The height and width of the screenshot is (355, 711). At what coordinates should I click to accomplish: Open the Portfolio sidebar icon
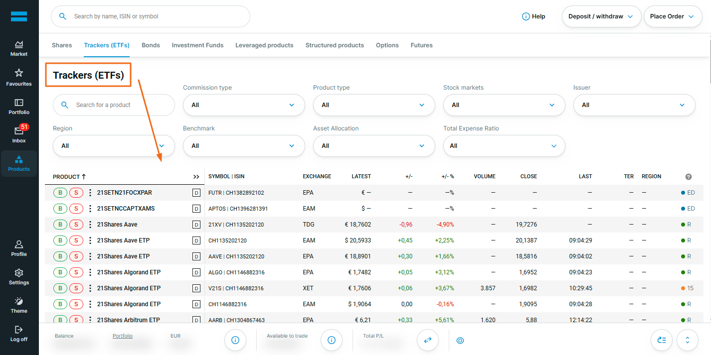click(19, 103)
